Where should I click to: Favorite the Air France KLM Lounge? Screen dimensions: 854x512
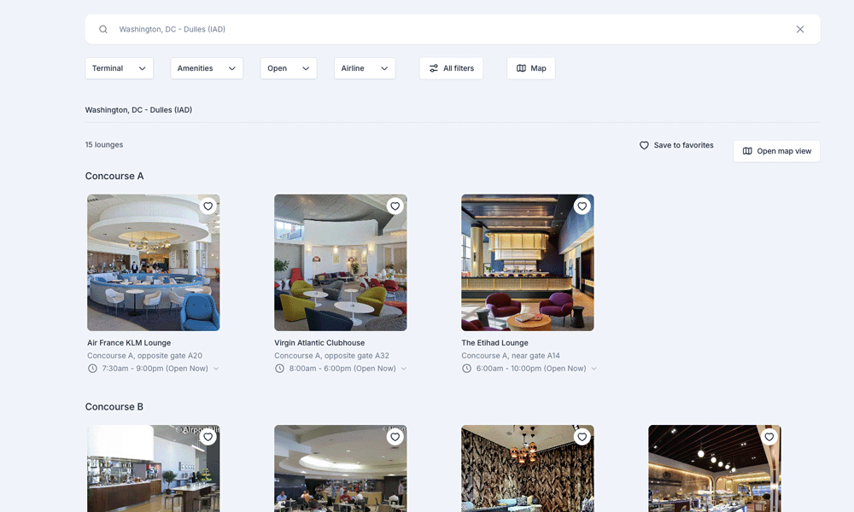click(x=208, y=207)
